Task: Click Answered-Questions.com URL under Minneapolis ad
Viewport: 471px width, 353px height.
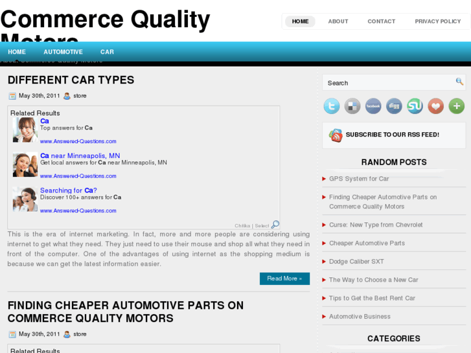Action: point(78,176)
